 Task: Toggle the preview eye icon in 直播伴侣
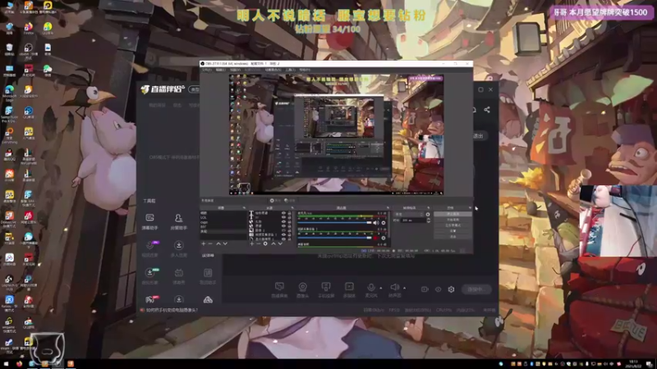pyautogui.click(x=438, y=289)
